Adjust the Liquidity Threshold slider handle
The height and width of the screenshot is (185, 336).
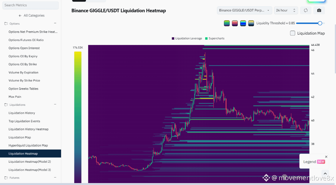(x=320, y=23)
